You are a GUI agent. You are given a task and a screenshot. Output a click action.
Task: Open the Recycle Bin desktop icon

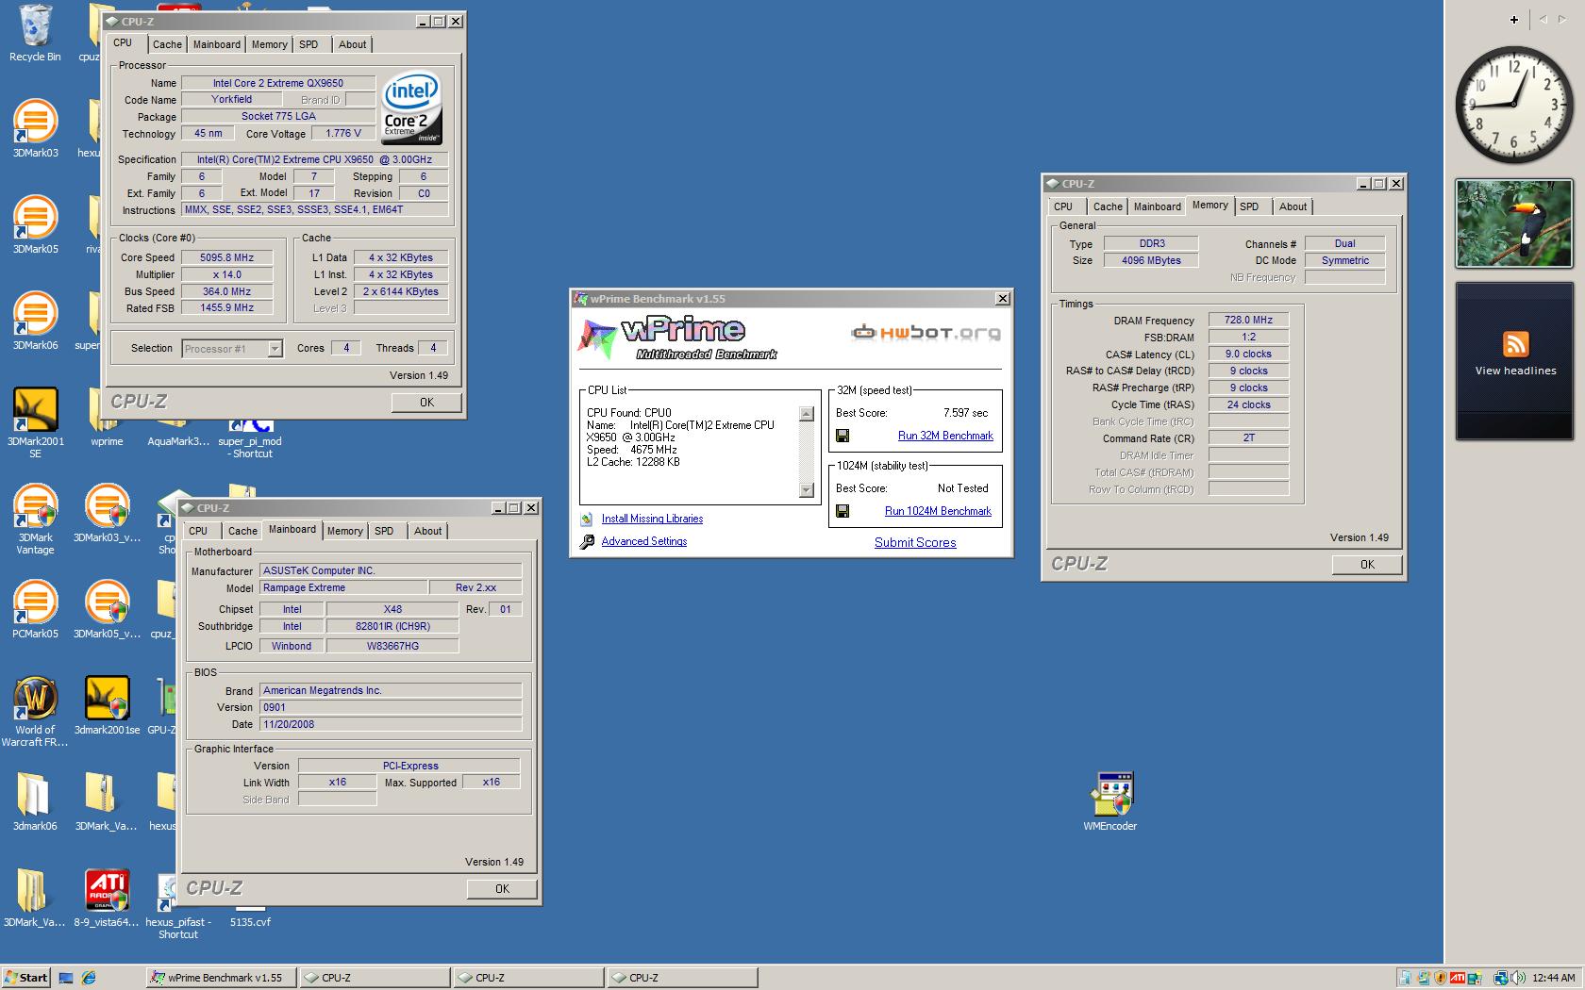tap(35, 33)
